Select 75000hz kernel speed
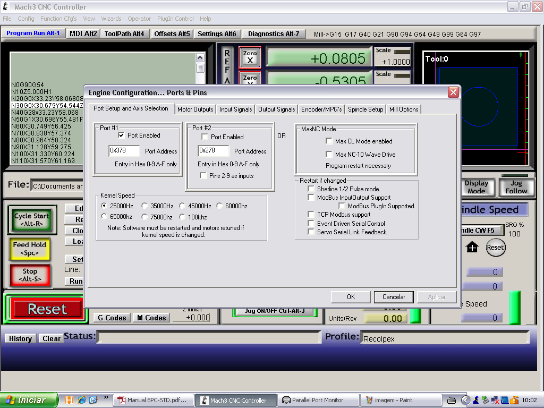Image resolution: width=544 pixels, height=408 pixels. (x=144, y=217)
